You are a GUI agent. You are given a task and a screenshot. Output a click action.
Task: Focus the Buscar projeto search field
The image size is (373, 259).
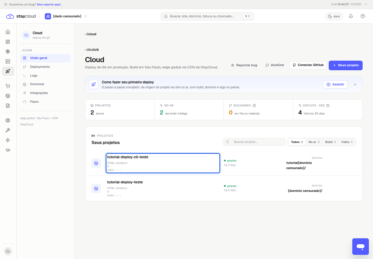click(x=254, y=142)
